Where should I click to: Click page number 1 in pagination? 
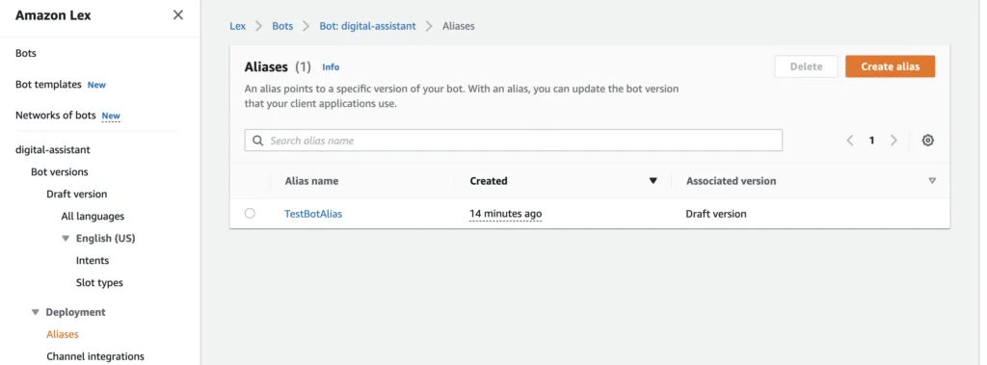871,141
